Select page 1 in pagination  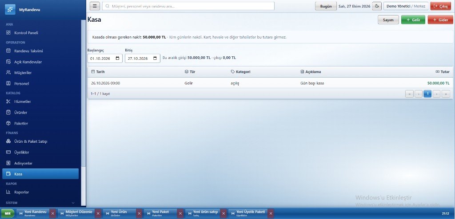click(427, 94)
